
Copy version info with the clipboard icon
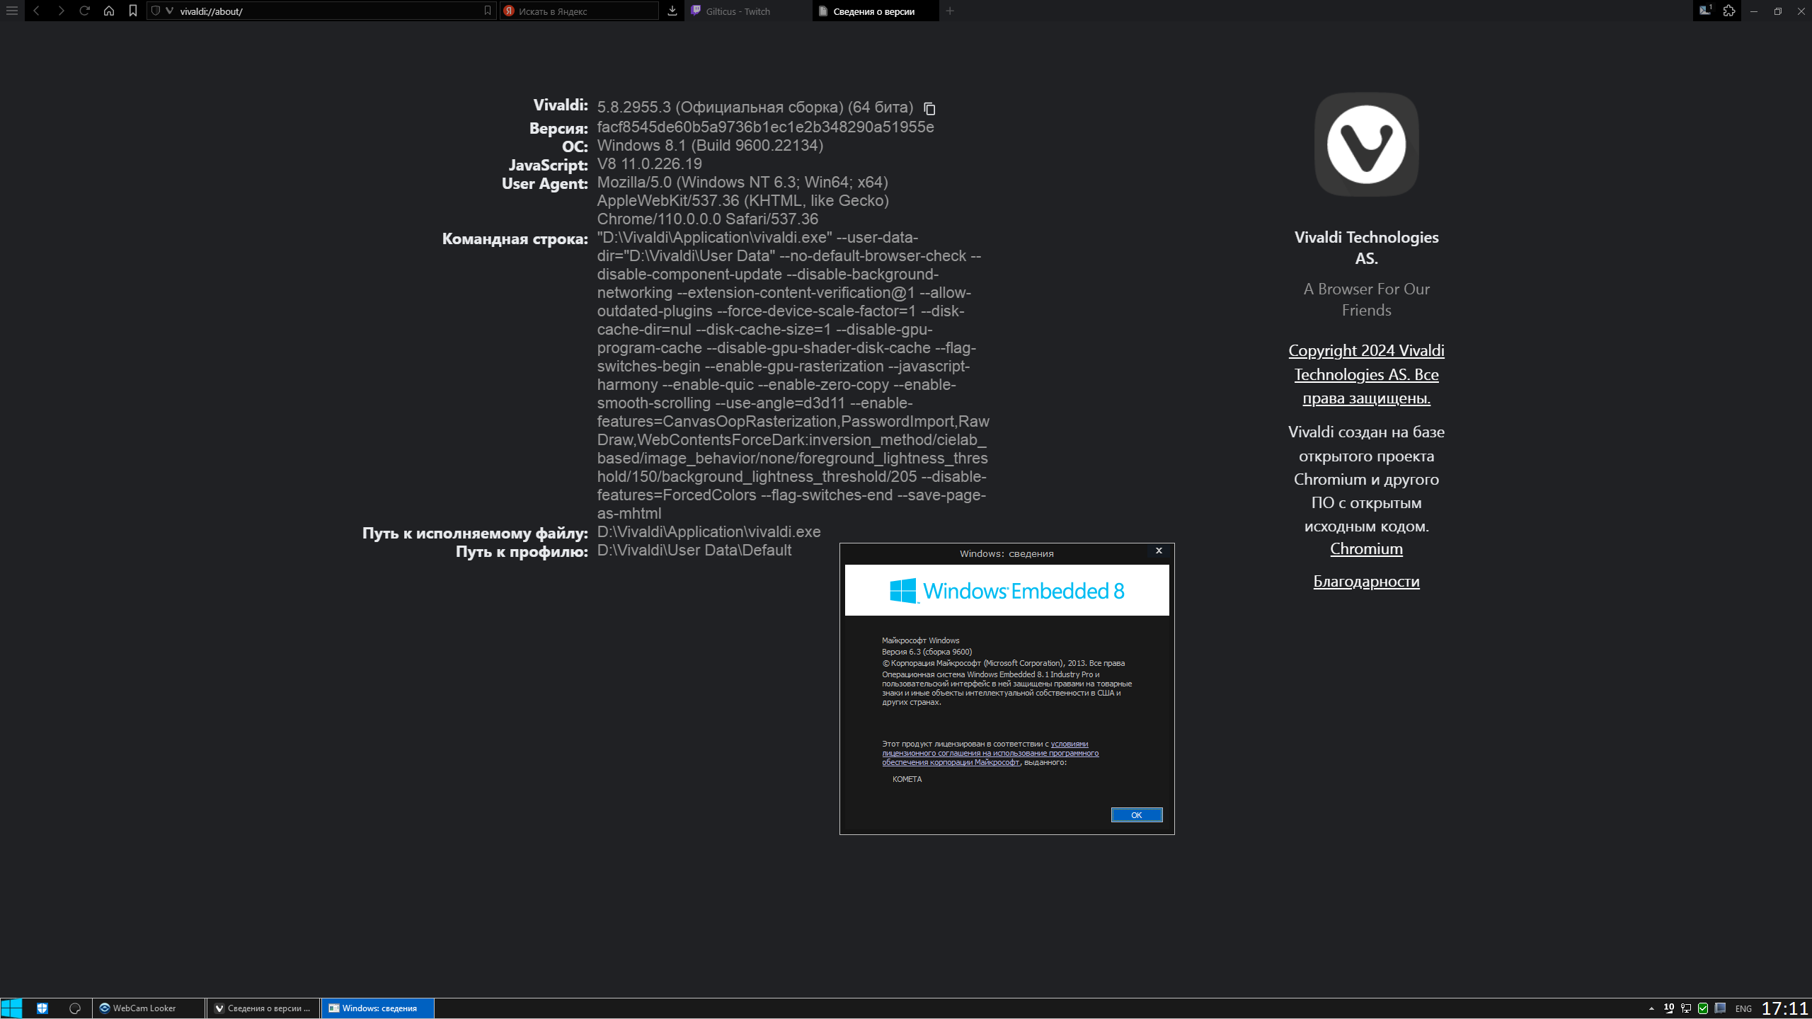[929, 108]
